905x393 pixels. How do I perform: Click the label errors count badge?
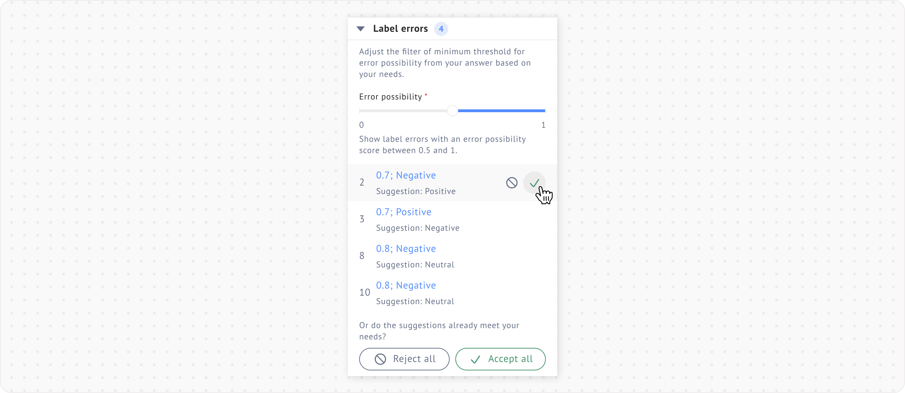click(x=441, y=29)
